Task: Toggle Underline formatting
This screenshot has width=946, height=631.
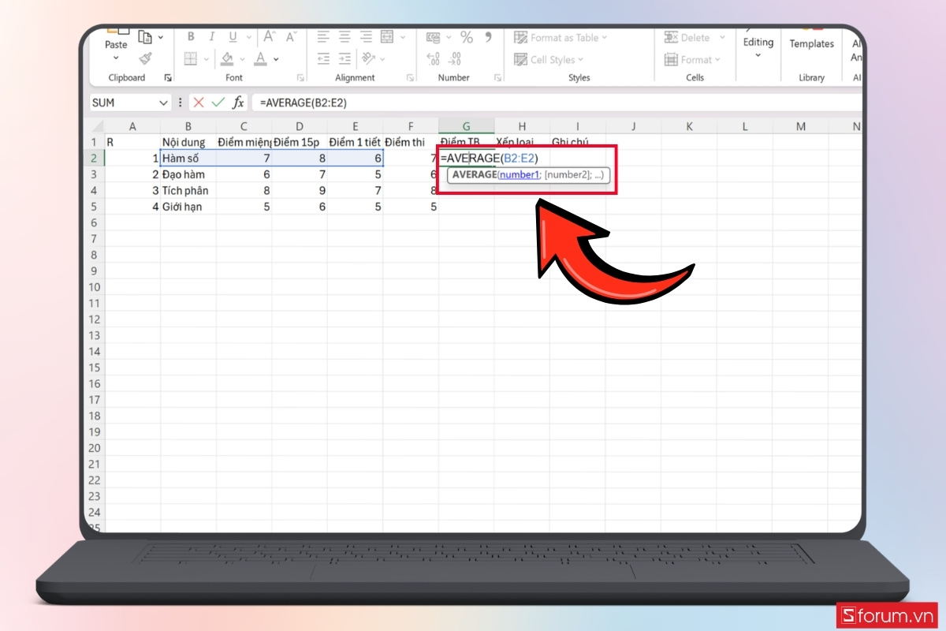Action: click(x=232, y=37)
